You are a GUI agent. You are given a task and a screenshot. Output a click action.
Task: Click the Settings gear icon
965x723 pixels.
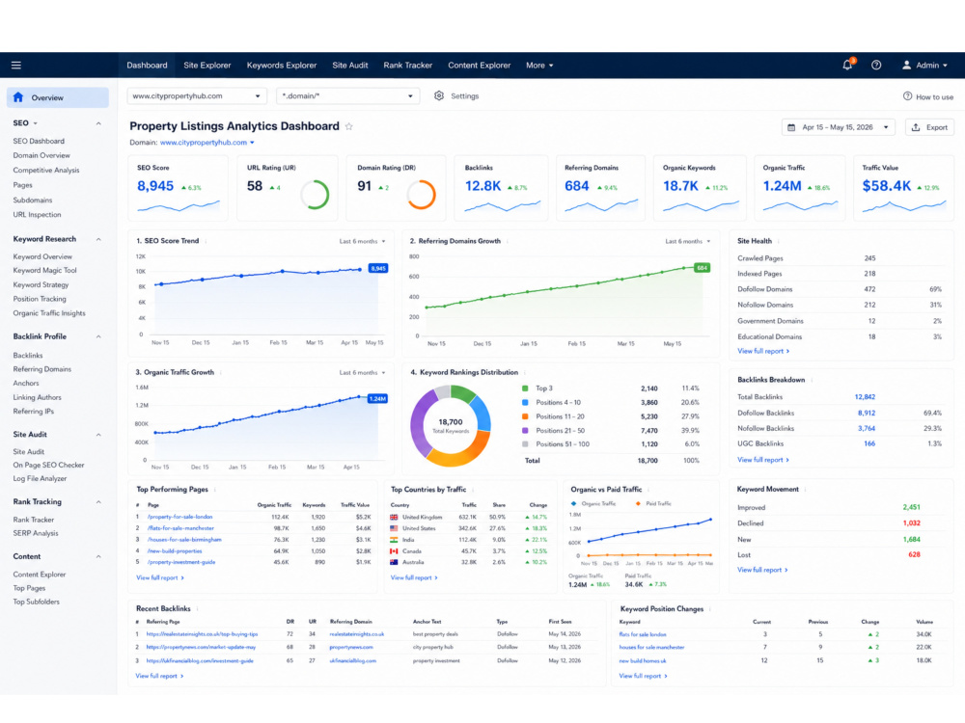pos(439,95)
